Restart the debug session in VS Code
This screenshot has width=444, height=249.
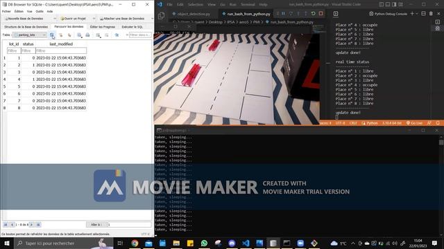coord(313,14)
